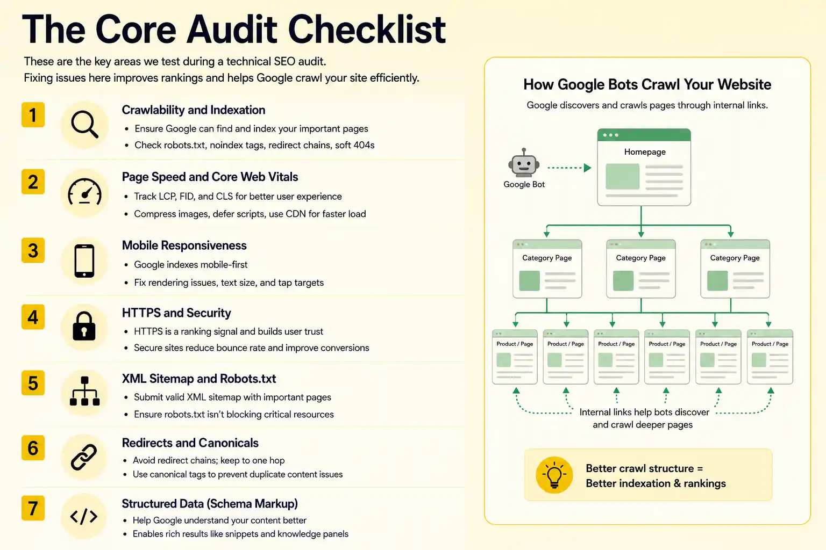
Task: Click the speedometer page speed icon
Action: point(84,193)
